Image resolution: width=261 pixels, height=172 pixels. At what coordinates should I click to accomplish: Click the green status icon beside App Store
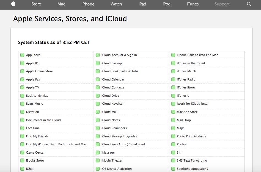point(22,55)
